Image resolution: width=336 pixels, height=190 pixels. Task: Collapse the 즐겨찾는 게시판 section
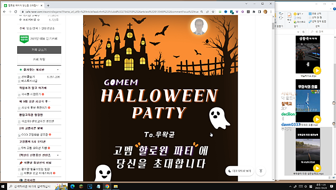click(58, 69)
